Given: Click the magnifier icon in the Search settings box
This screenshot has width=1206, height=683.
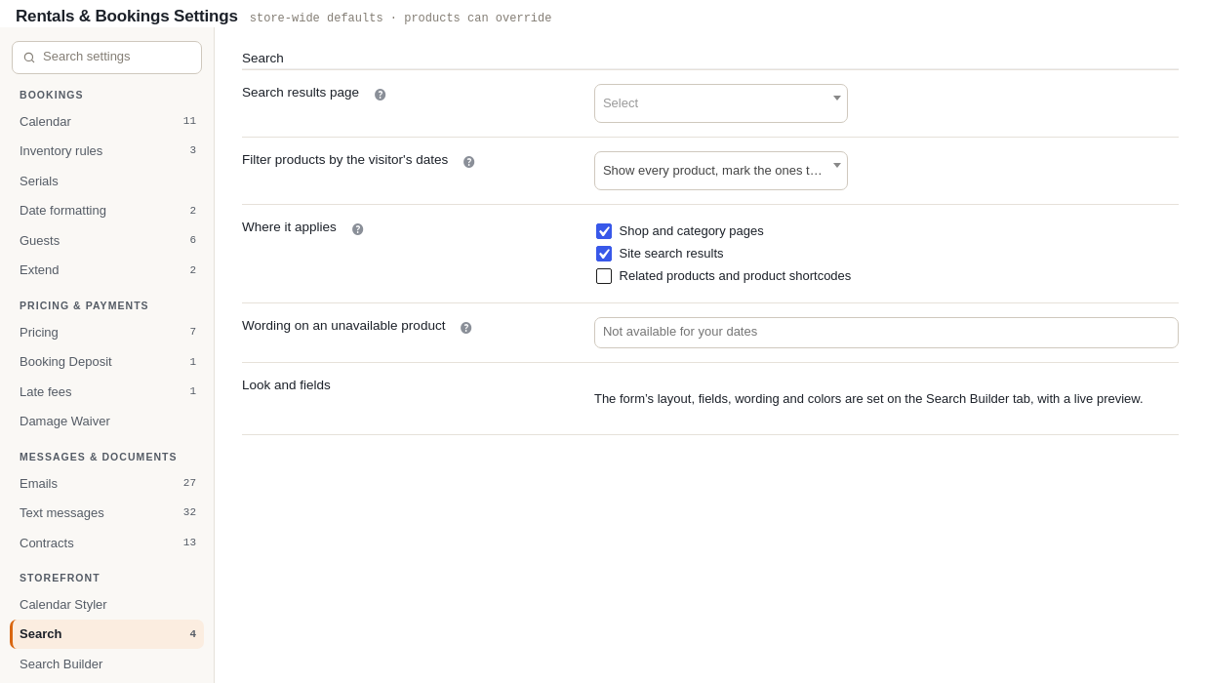Looking at the screenshot, I should click(x=29, y=58).
